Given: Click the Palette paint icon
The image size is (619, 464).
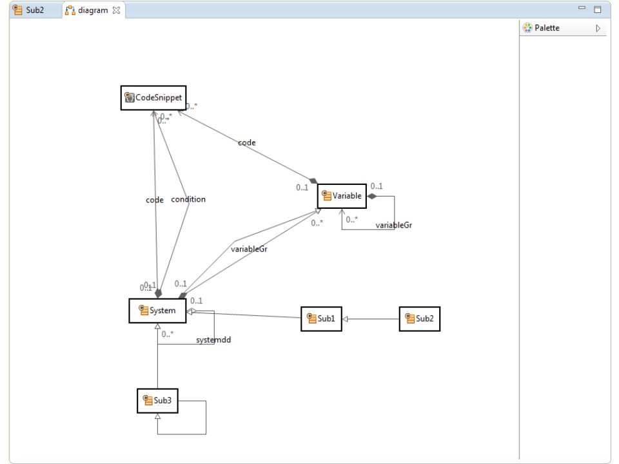Looking at the screenshot, I should coord(527,28).
